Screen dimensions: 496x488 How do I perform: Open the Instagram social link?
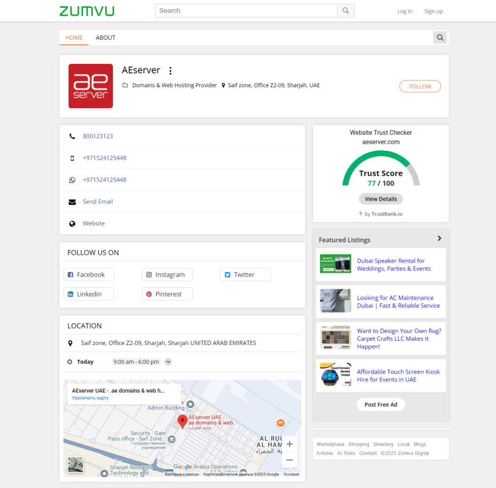(x=167, y=275)
